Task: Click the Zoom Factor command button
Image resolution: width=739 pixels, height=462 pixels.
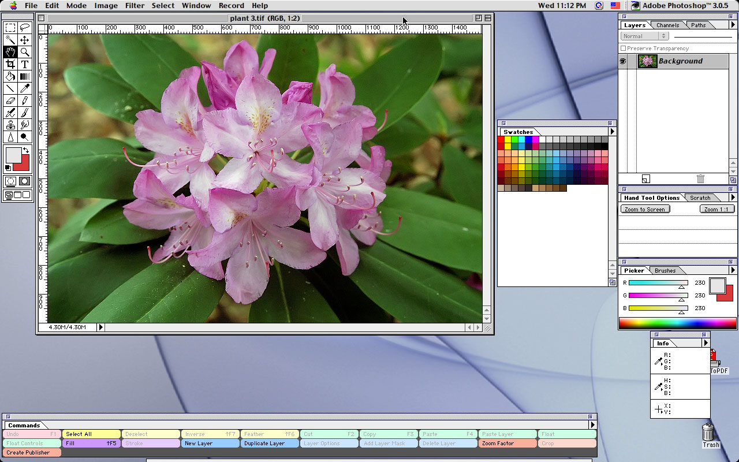Action: point(507,444)
